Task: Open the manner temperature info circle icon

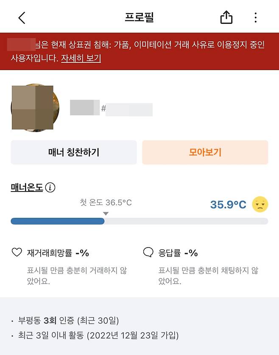Action: click(x=50, y=187)
